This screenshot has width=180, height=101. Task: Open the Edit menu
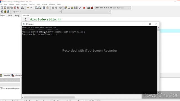click(x=6, y=4)
